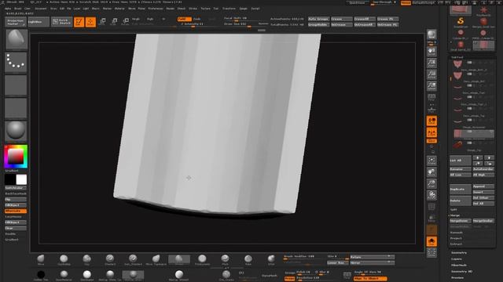Enable Rgb painting mode

point(150,19)
